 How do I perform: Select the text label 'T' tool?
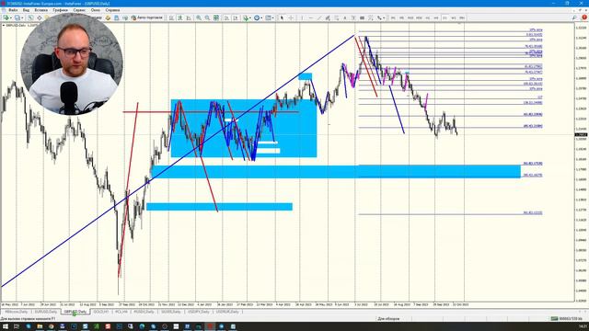353,17
